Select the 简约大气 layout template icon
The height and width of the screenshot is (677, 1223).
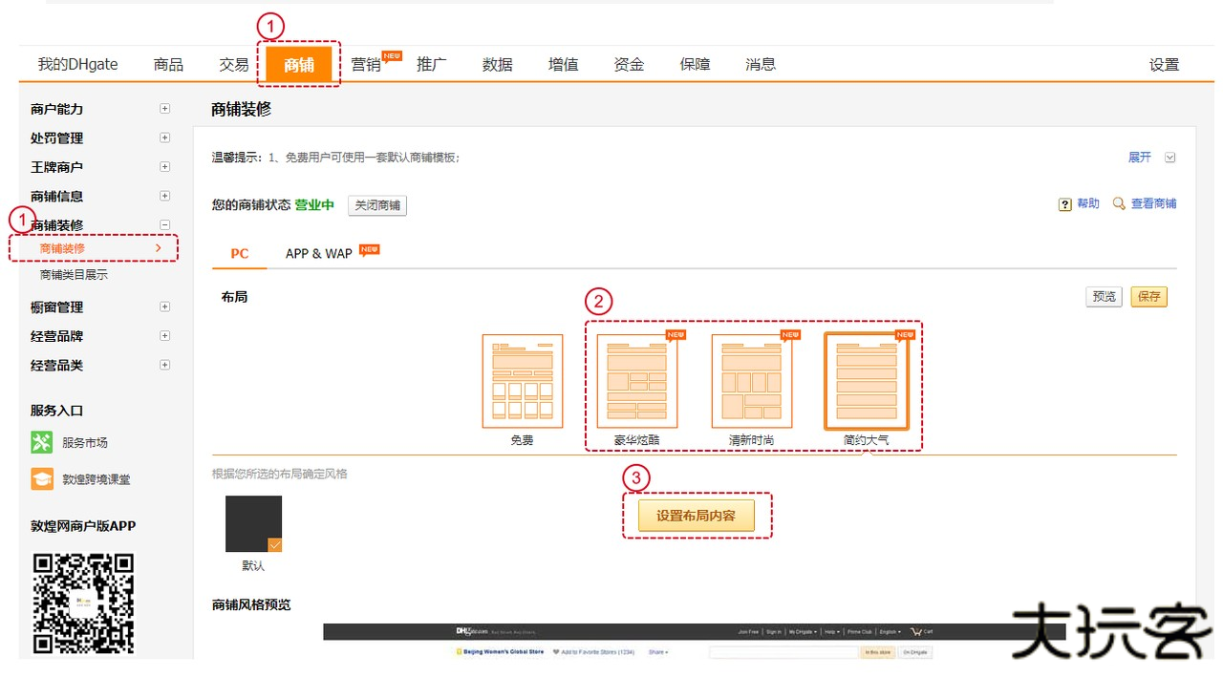pyautogui.click(x=867, y=381)
